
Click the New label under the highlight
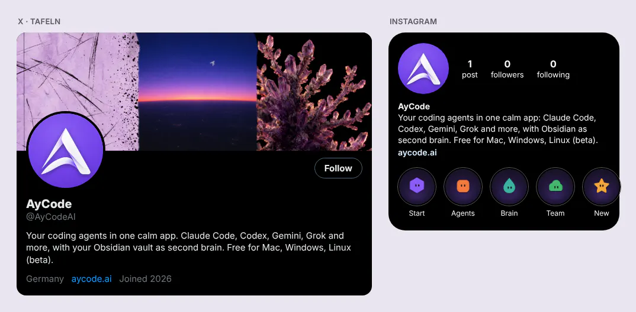(x=601, y=213)
